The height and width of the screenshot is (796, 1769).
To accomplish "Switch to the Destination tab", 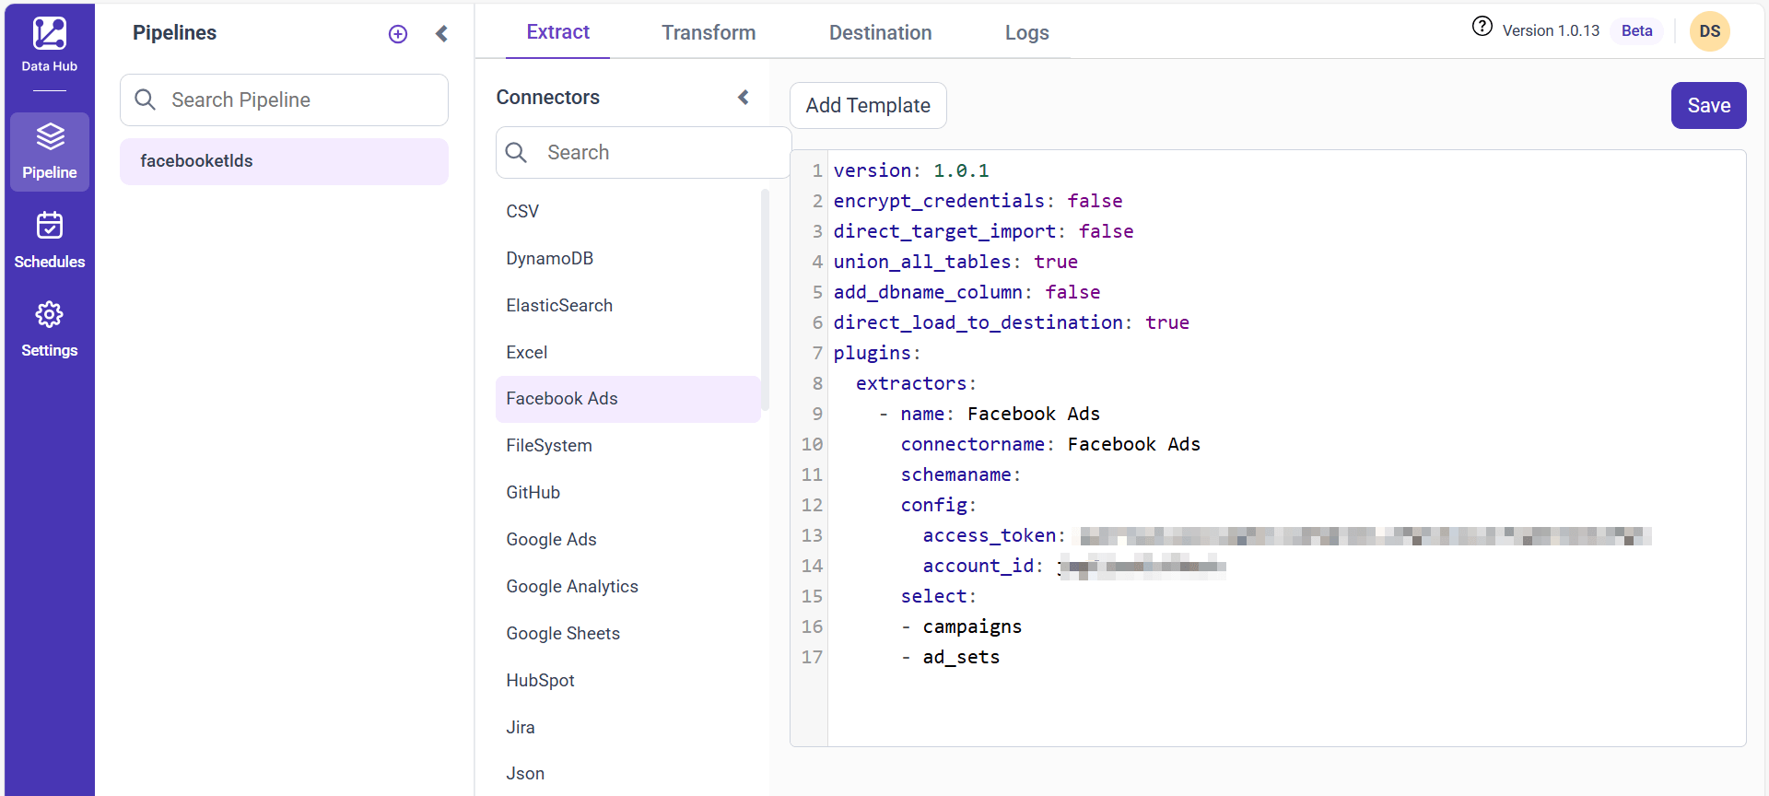I will click(880, 33).
